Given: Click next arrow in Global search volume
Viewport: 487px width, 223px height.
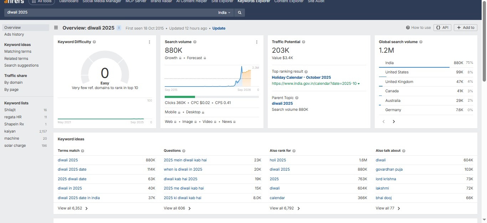Looking at the screenshot, I should click(x=394, y=121).
